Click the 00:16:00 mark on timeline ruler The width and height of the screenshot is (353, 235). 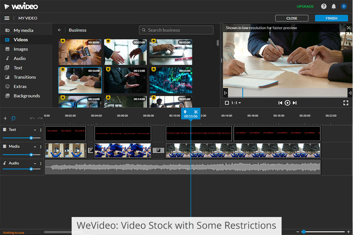(x=253, y=116)
